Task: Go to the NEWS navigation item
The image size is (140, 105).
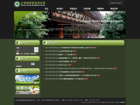Action: [x=73, y=9]
